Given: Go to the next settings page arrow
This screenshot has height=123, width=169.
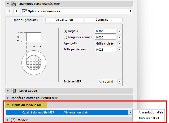Looking at the screenshot, I should pyautogui.click(x=17, y=11).
